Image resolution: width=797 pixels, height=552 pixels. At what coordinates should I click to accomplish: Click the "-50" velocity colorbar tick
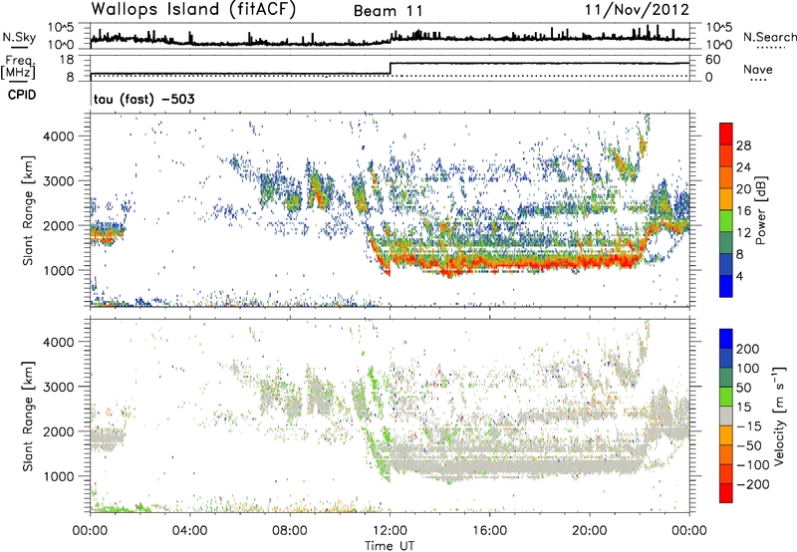(750, 445)
